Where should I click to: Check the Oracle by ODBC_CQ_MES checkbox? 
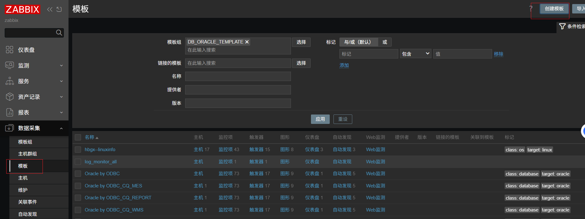tap(78, 186)
